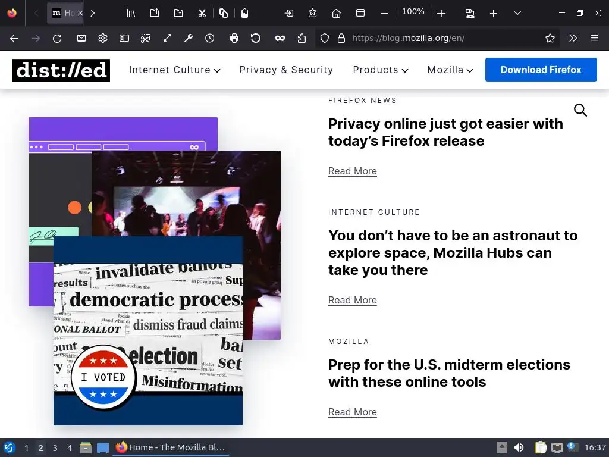Toggle the sidebar panel icon
Screen dimensions: 609x457
tap(124, 38)
